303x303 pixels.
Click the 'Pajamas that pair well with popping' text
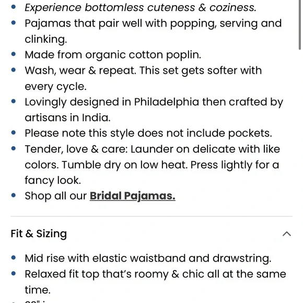coord(153,31)
